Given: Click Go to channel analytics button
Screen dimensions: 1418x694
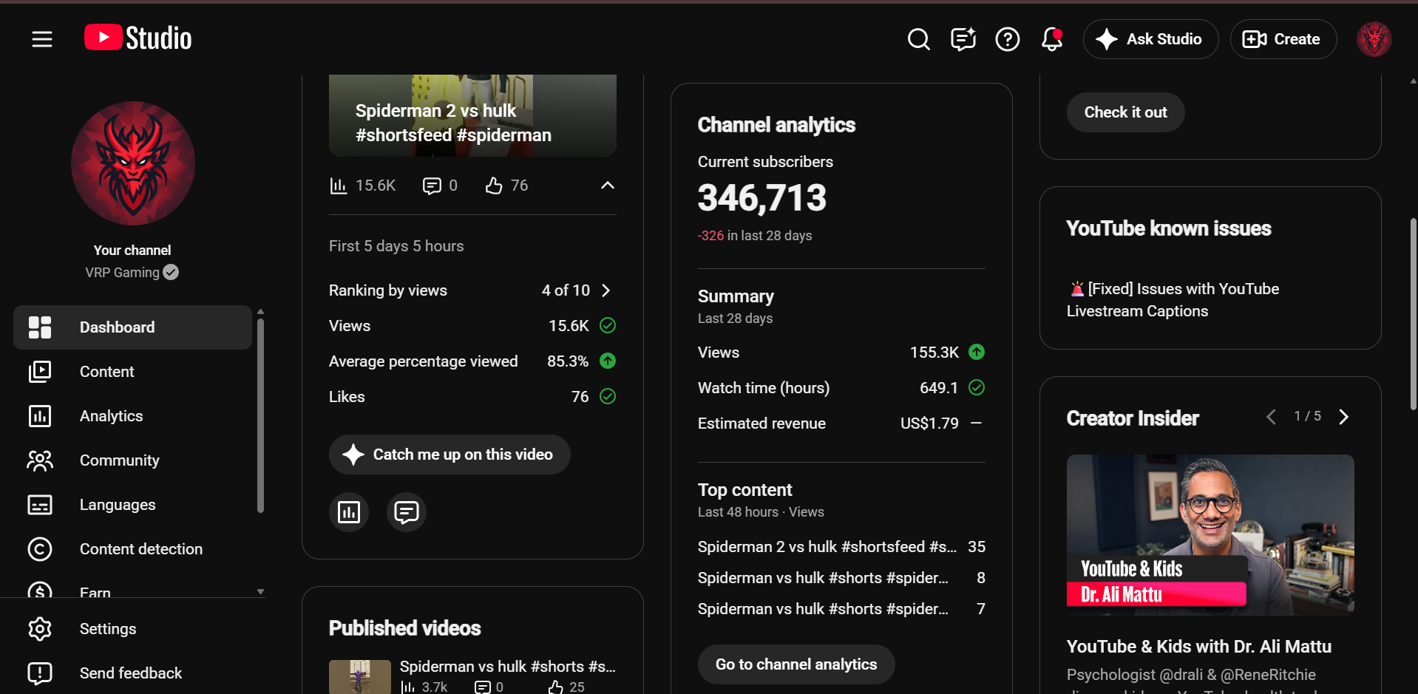Looking at the screenshot, I should pyautogui.click(x=796, y=664).
